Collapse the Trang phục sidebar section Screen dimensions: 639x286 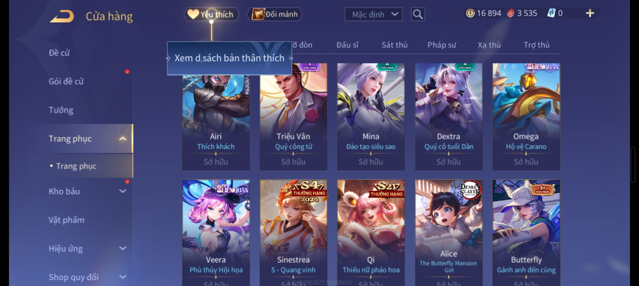click(123, 138)
